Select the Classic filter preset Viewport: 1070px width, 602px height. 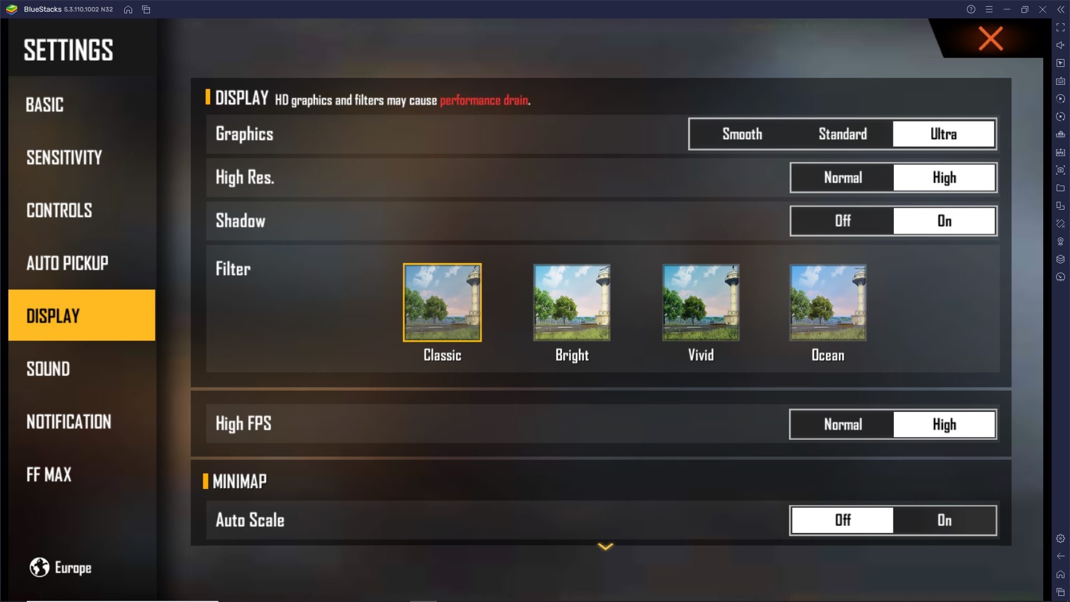442,302
